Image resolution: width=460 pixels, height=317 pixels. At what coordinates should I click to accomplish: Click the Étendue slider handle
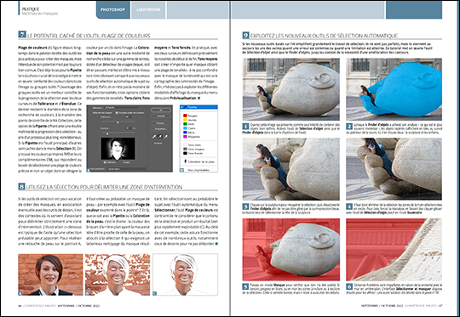[x=107, y=133]
